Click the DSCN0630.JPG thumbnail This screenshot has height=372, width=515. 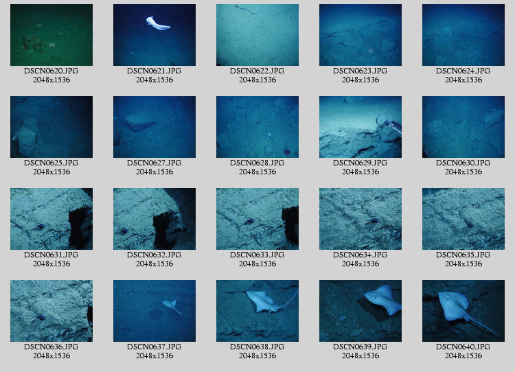463,127
